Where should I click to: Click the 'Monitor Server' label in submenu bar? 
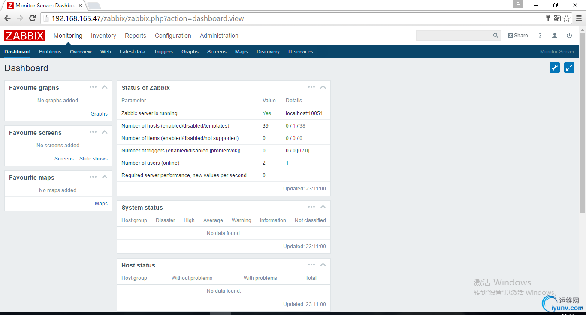tap(557, 52)
